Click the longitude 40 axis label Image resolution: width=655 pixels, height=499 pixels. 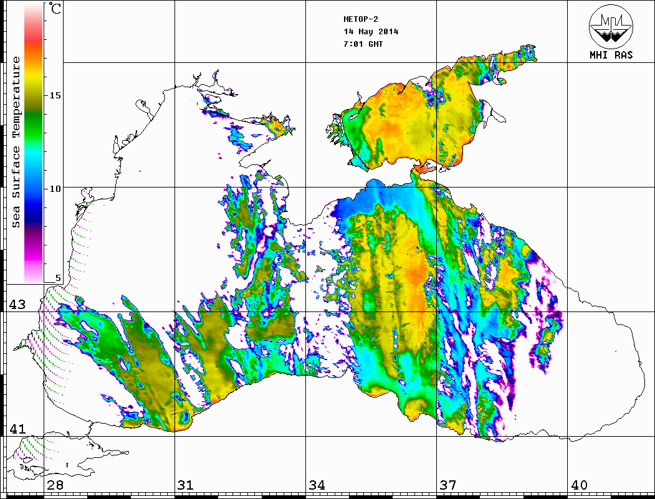(578, 485)
